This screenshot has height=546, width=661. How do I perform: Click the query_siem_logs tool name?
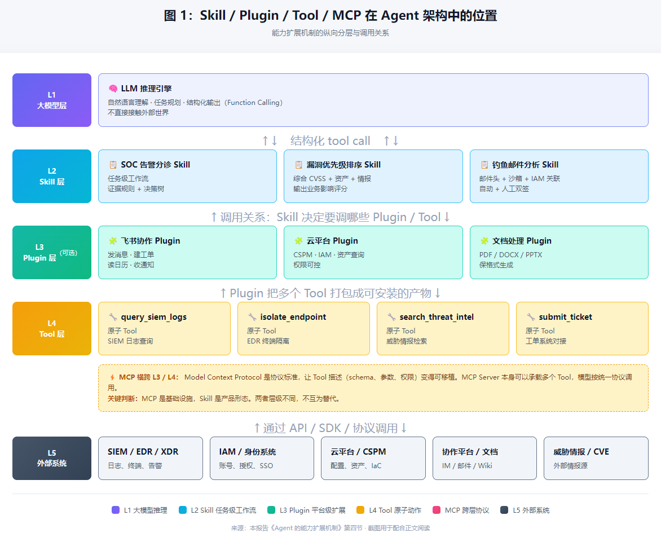coord(154,317)
